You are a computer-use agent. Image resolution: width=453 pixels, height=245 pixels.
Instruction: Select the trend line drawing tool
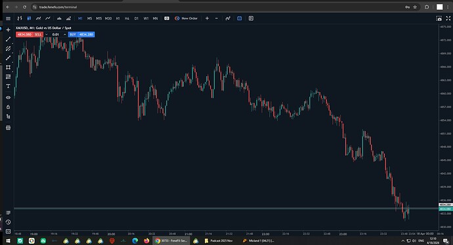[x=8, y=39]
